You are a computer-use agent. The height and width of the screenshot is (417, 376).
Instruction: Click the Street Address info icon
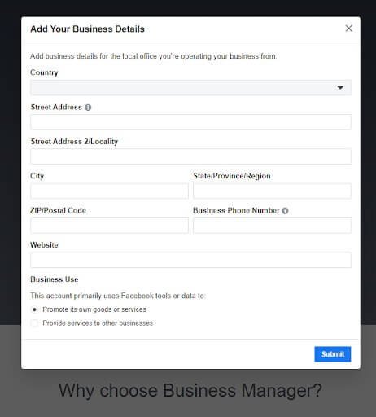(88, 108)
